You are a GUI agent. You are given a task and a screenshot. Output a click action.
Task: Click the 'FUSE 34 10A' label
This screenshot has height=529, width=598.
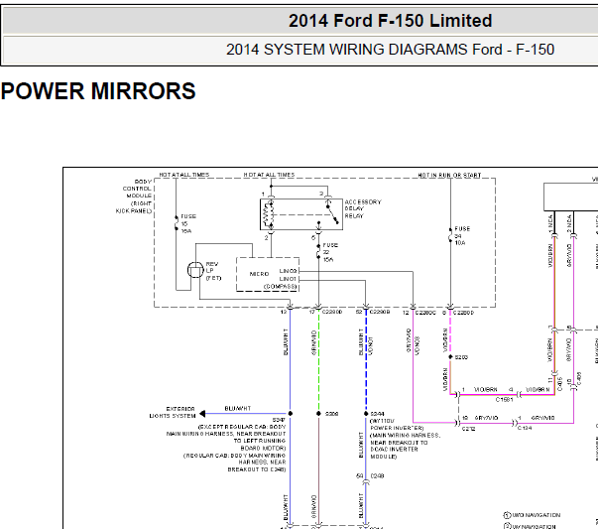point(462,236)
